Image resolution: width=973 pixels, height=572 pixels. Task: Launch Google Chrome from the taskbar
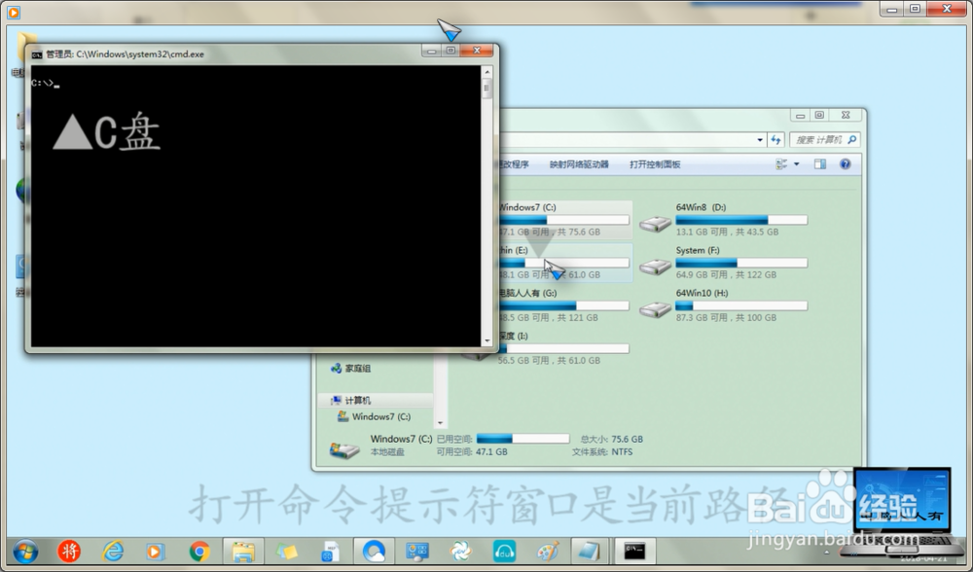coord(199,551)
